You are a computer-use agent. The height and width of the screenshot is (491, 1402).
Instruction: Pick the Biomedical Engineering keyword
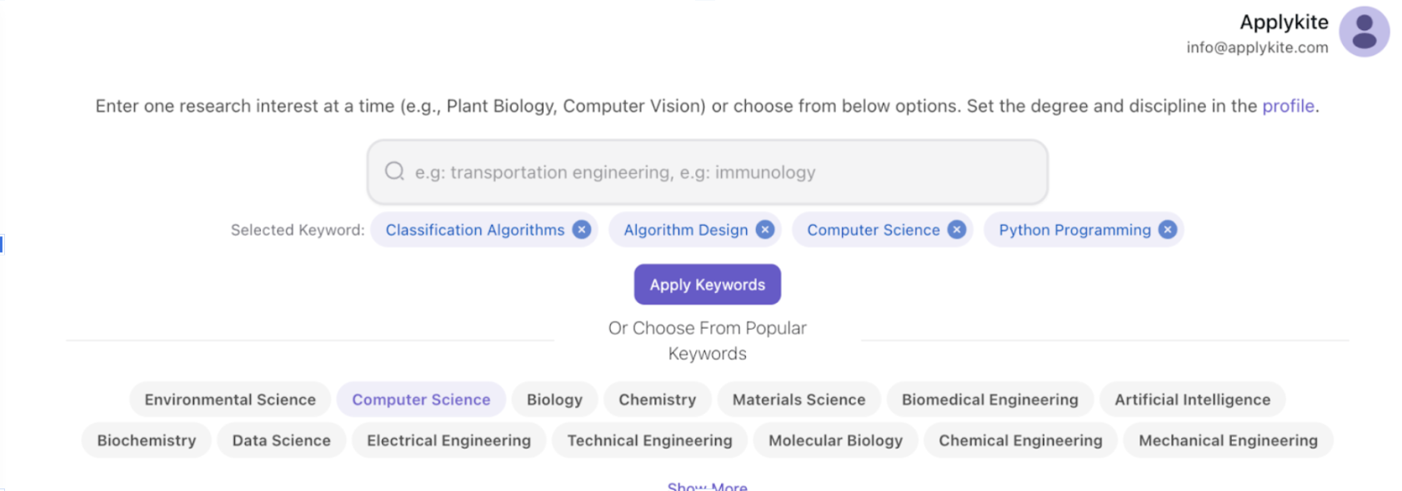(989, 399)
